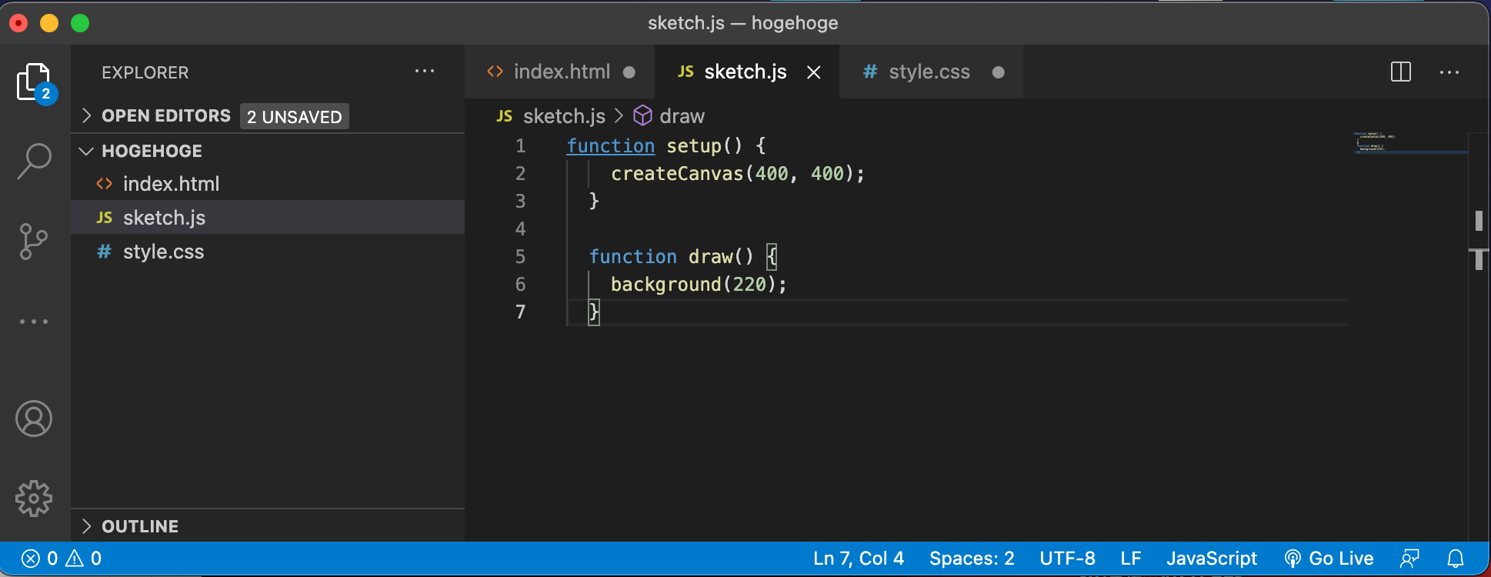Split the editor to the right
1491x577 pixels.
(1400, 72)
